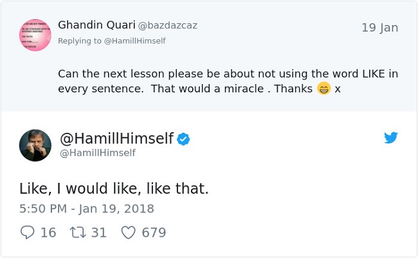
Task: Open the 19 Jan date link
Action: point(379,28)
